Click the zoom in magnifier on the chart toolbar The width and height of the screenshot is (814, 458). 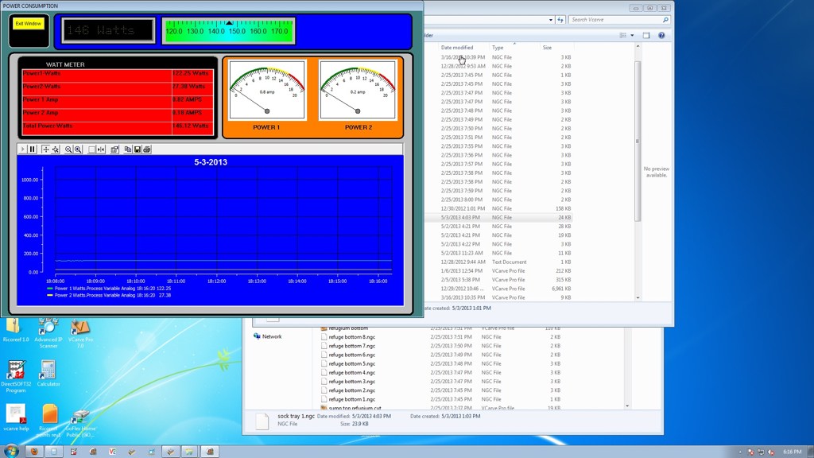pos(79,149)
